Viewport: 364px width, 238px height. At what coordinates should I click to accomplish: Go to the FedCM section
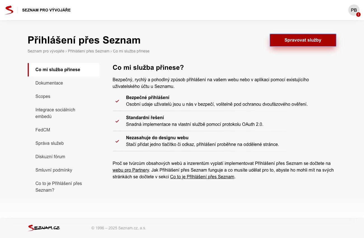(64, 130)
